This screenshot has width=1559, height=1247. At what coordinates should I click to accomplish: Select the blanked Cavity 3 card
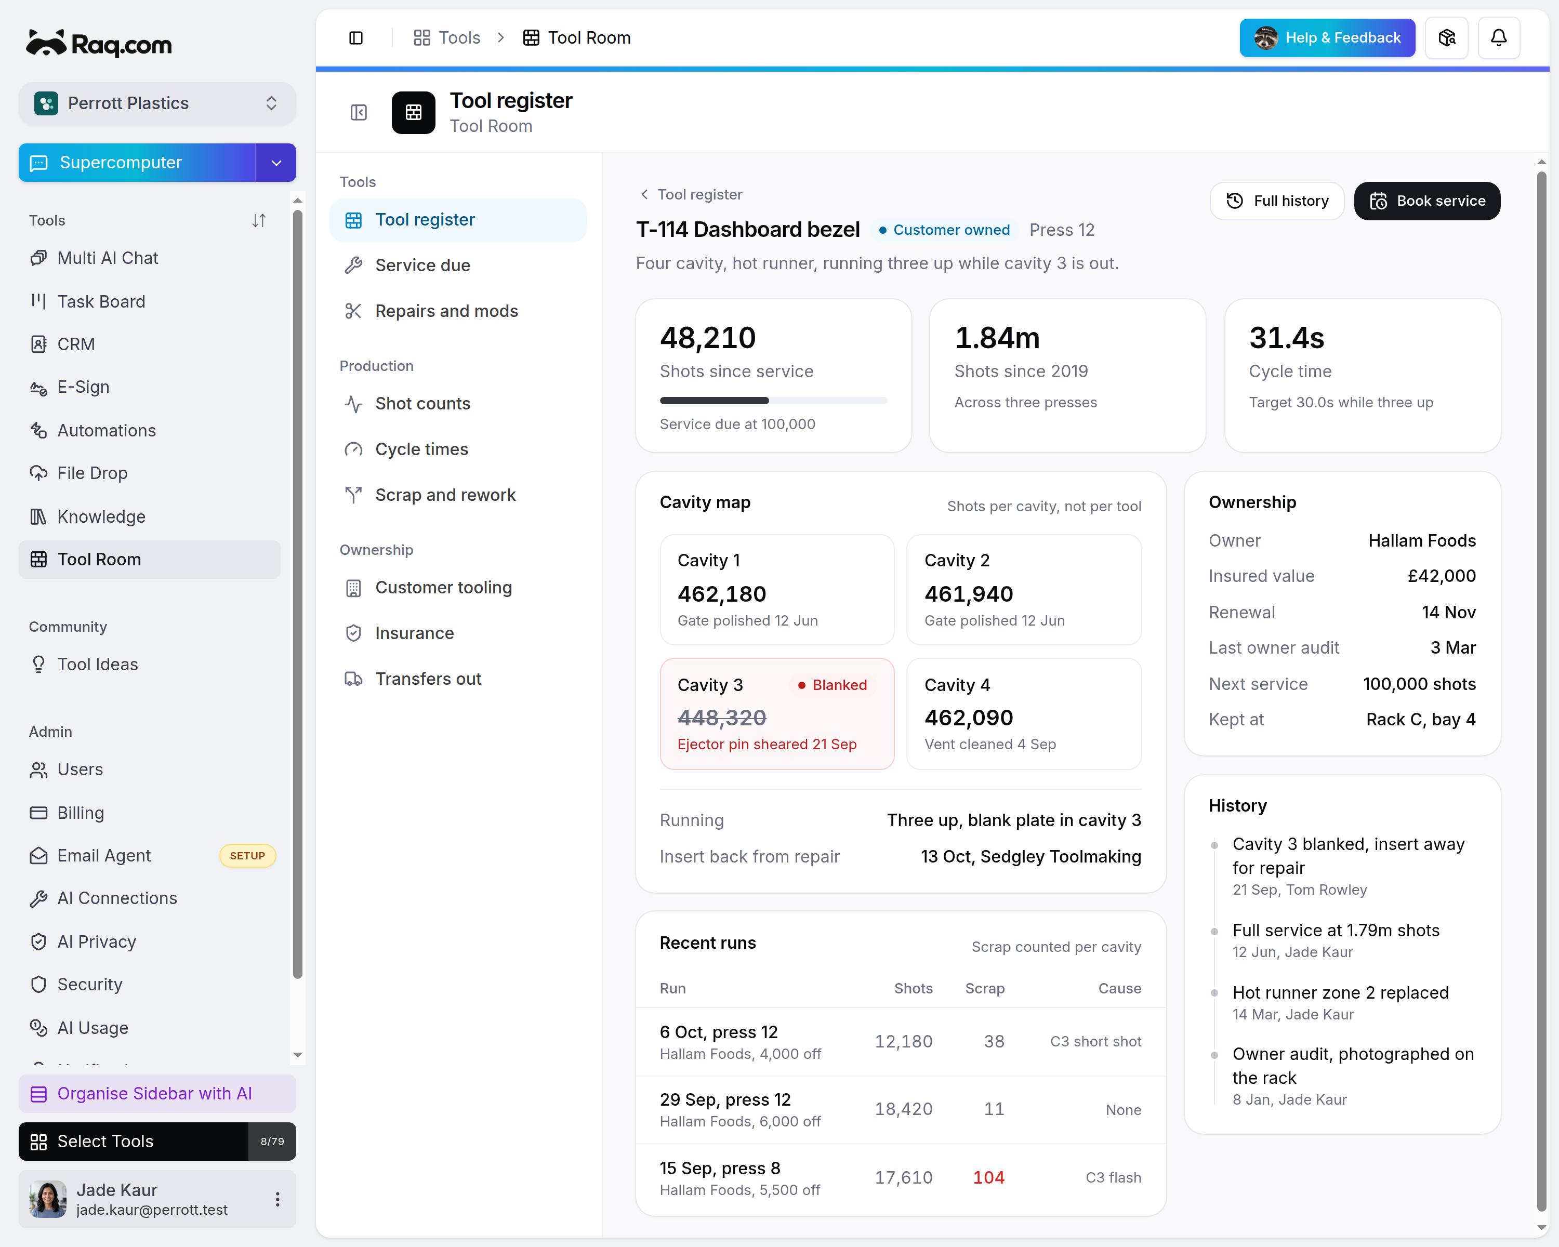[776, 713]
